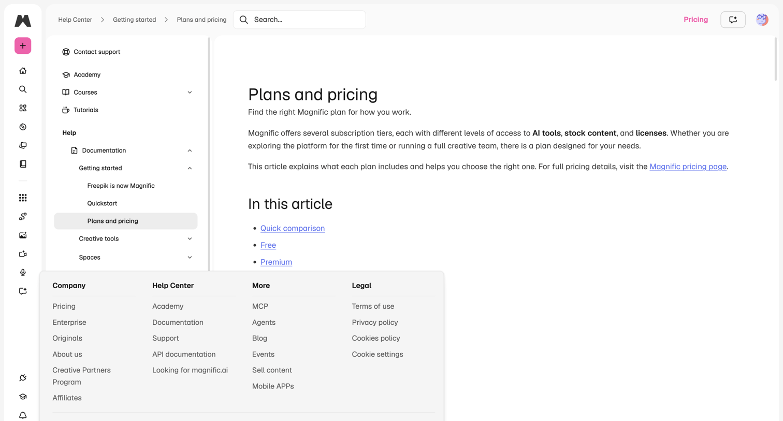Open Enterprise under Company

[x=69, y=322]
